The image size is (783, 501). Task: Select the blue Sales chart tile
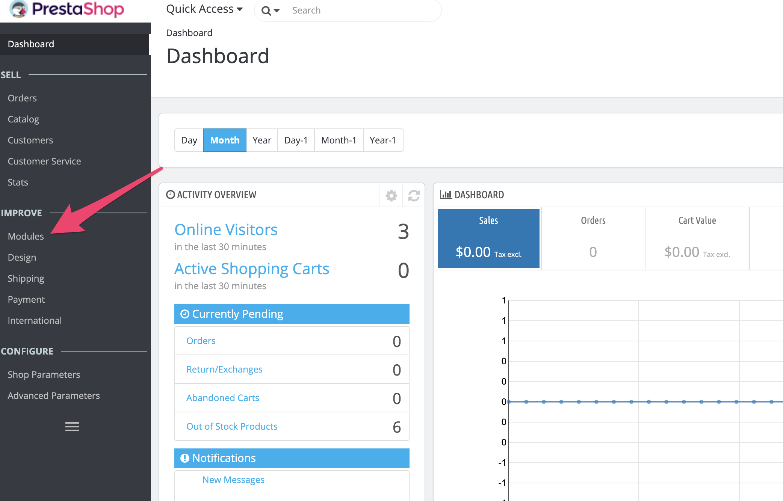488,238
